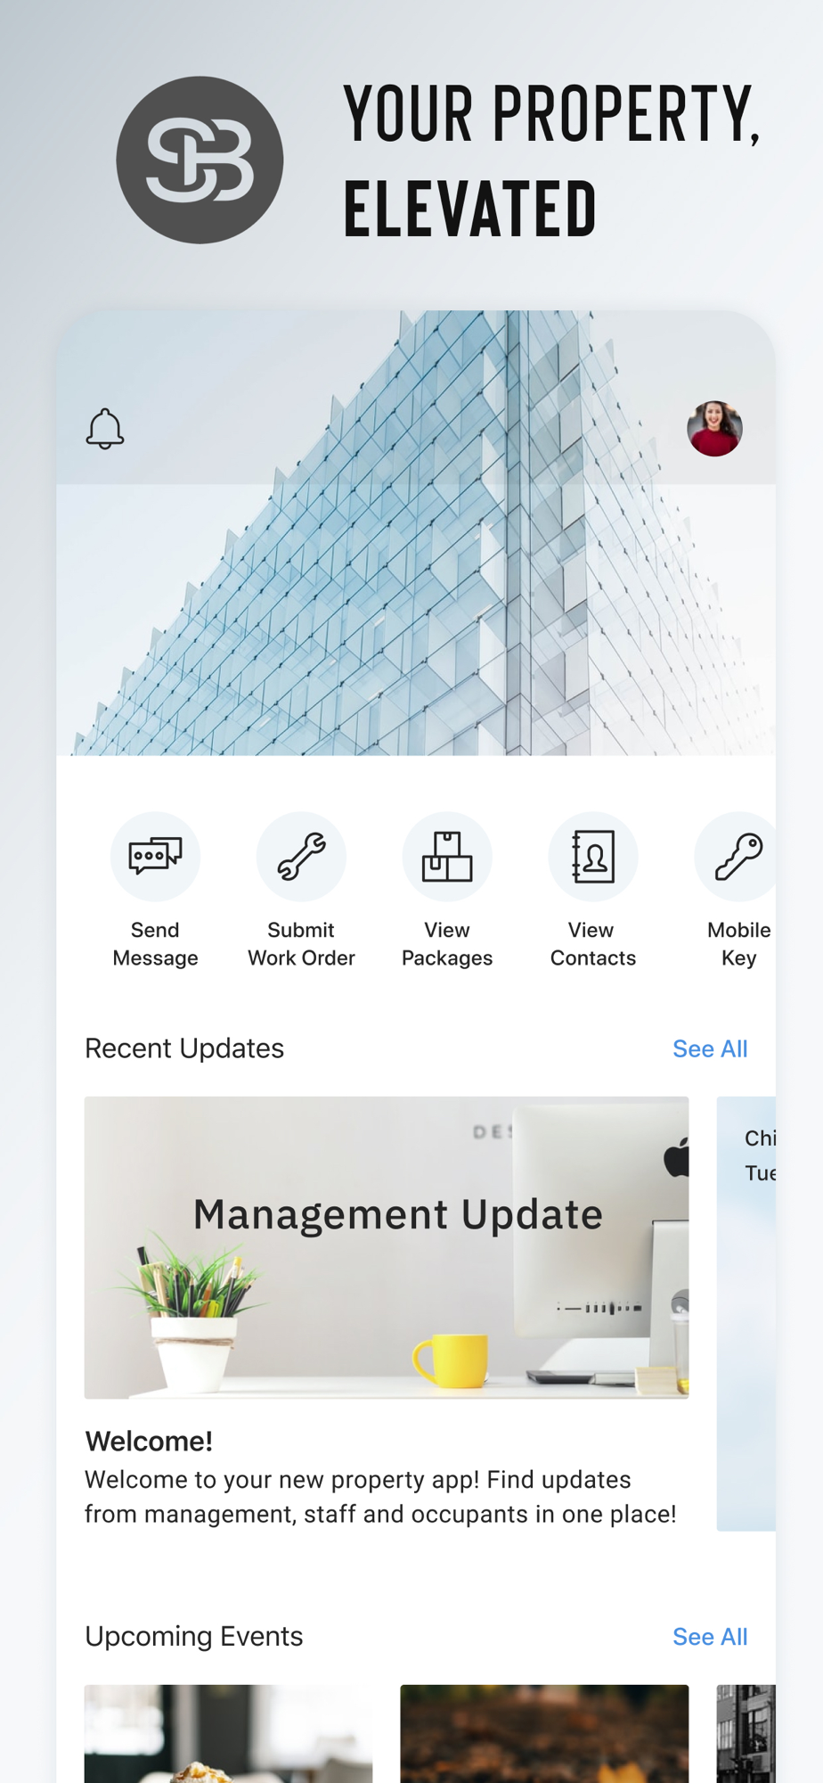Click the View Packages label
823x1783 pixels.
447,944
